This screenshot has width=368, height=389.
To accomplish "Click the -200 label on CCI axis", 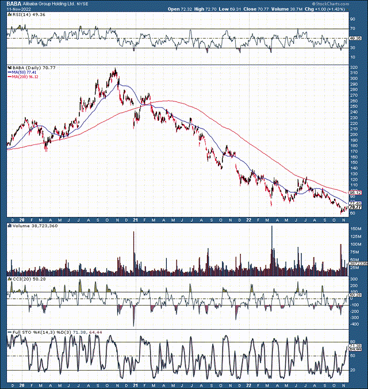I will (x=354, y=311).
